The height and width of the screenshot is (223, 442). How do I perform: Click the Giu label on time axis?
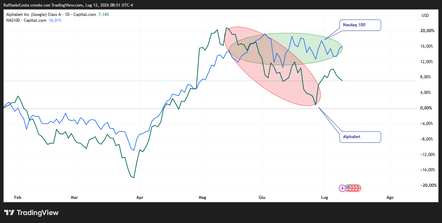click(262, 198)
